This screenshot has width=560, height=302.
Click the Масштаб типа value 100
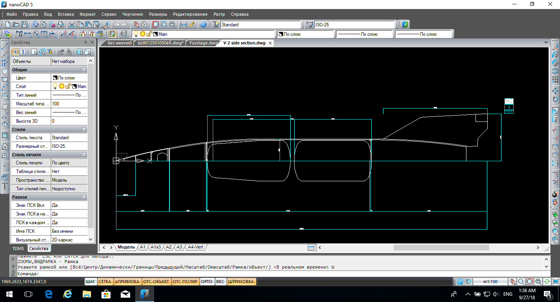pos(69,104)
